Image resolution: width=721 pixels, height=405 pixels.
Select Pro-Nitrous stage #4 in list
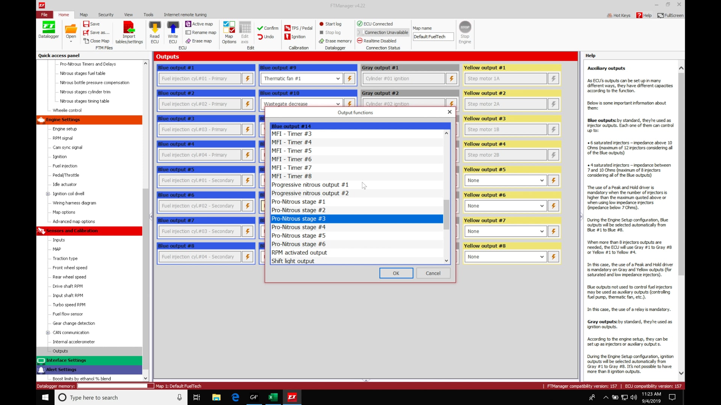point(298,227)
